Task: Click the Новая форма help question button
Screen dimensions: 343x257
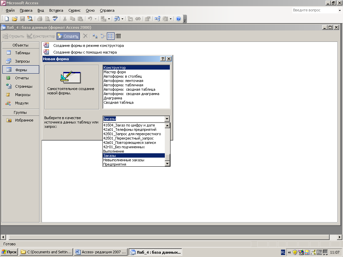Action: [162, 59]
